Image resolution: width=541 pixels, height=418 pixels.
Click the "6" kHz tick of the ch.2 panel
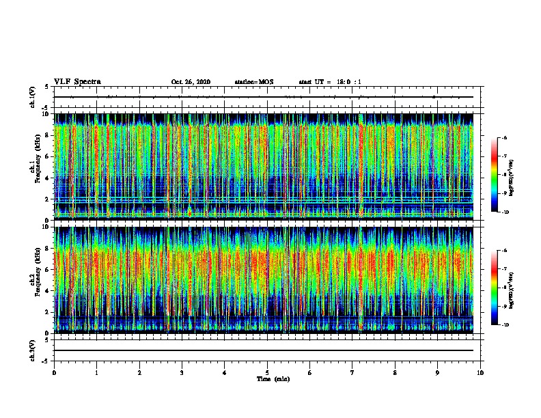(47, 270)
